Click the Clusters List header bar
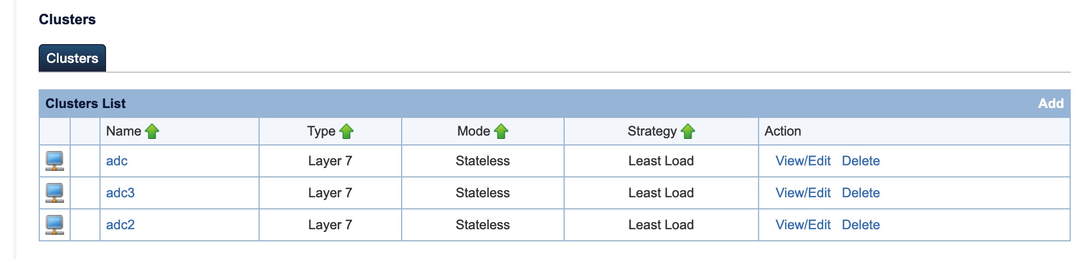Screen dimensions: 1084x259 click(86, 104)
